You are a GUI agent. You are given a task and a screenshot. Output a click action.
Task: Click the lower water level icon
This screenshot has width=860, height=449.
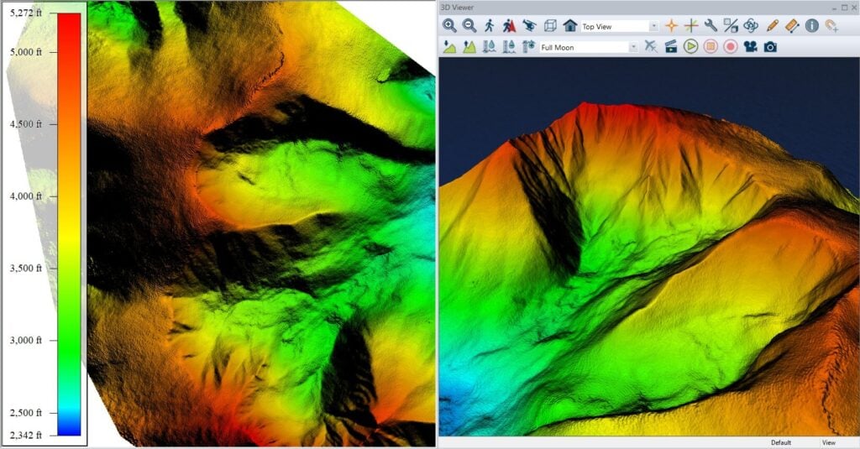tap(490, 47)
